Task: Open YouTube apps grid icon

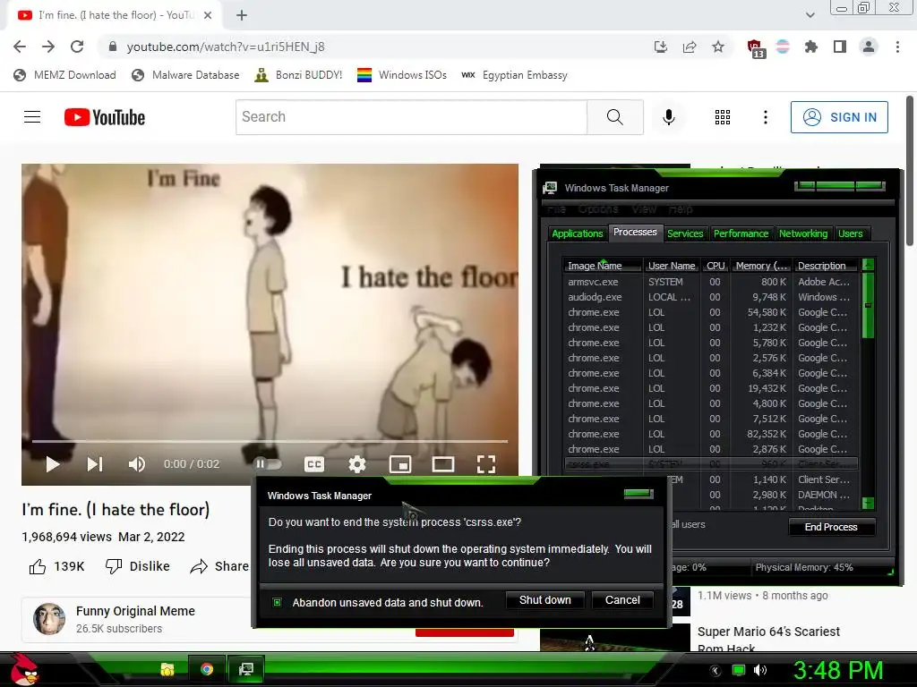Action: pos(723,117)
